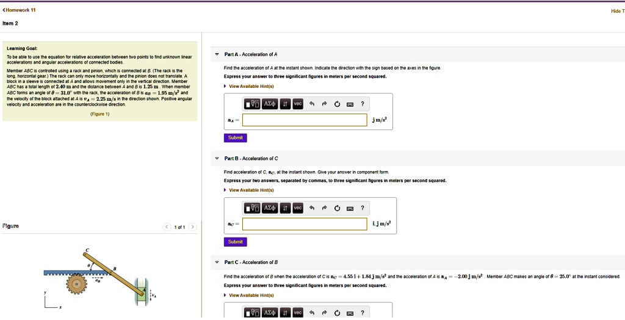Click the aA answer input field
The height and width of the screenshot is (320, 625).
[305, 120]
